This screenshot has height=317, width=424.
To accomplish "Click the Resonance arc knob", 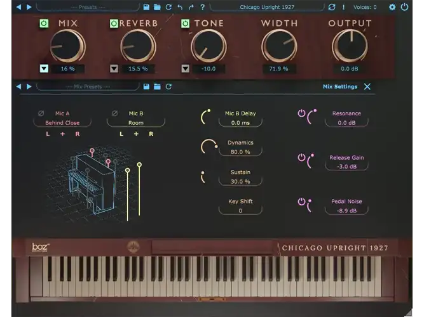I will pos(311,117).
